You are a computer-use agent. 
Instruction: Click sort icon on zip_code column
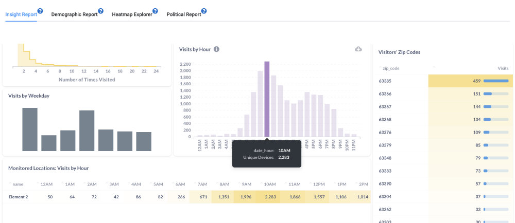(x=380, y=68)
